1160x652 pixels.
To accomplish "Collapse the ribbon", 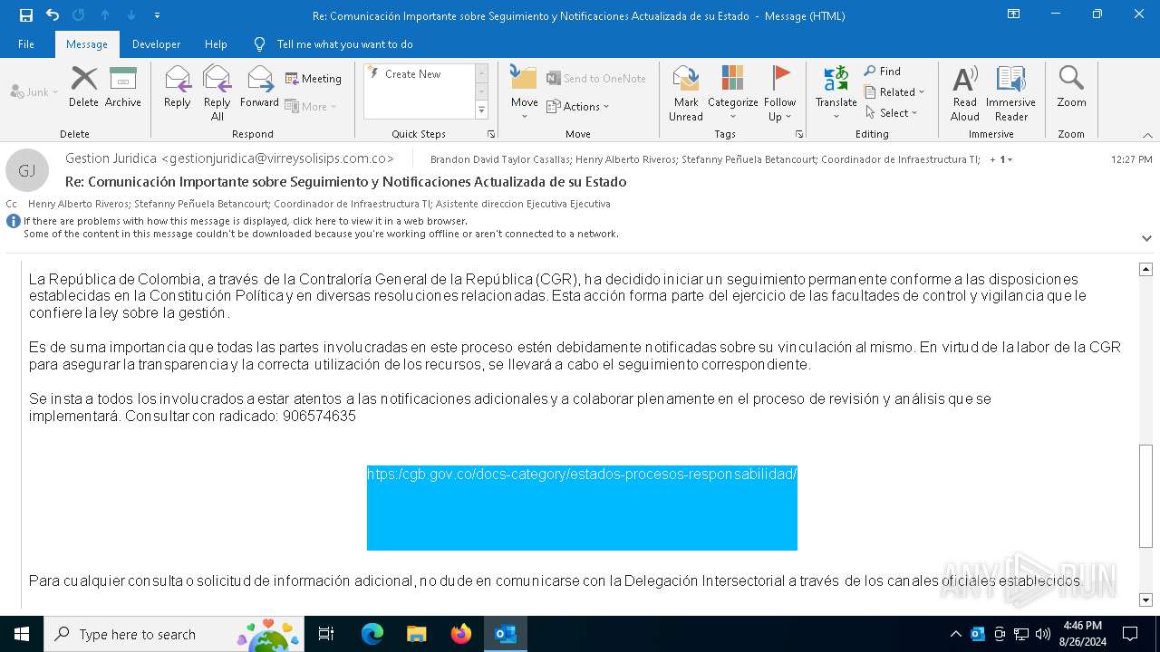I will (x=1146, y=135).
